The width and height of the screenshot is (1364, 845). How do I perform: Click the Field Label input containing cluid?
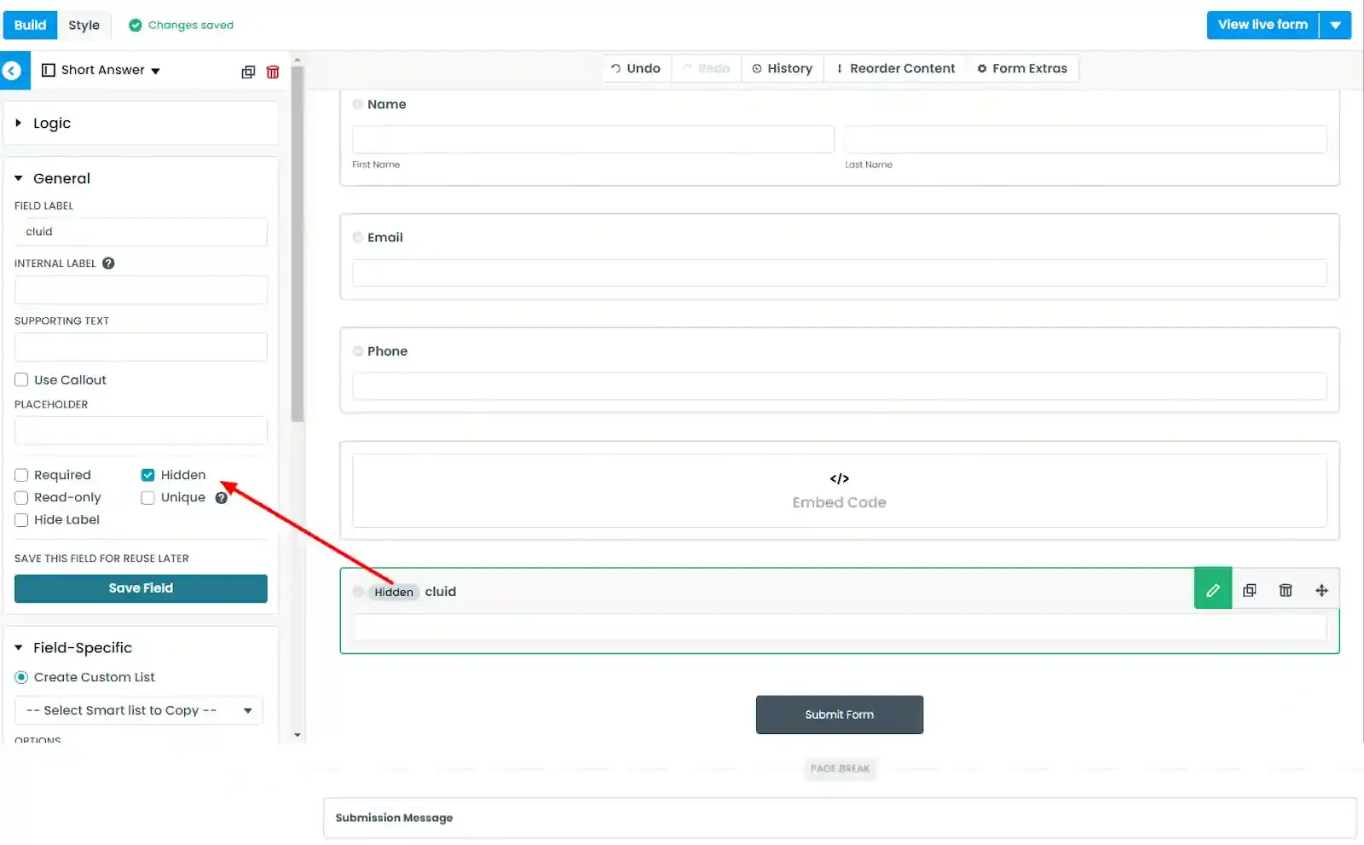(141, 233)
